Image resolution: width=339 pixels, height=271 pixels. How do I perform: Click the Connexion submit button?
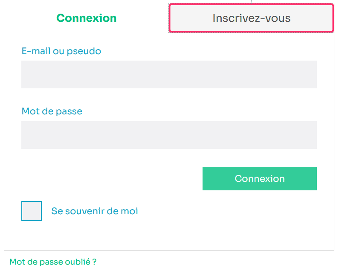pos(259,178)
